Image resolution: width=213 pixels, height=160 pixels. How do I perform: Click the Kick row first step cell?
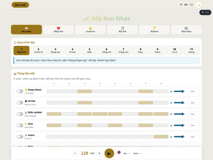(x=54, y=125)
